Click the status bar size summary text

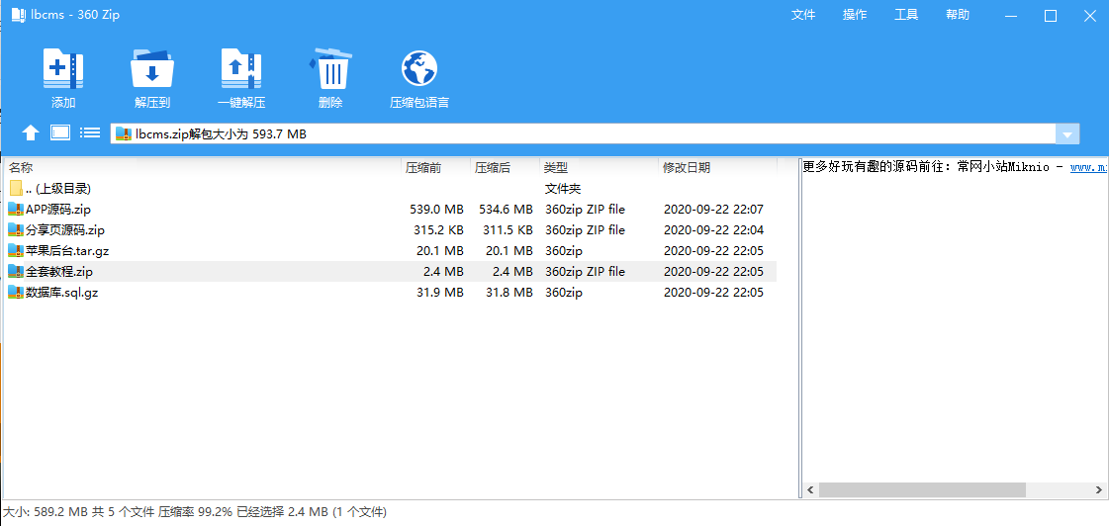[x=195, y=511]
